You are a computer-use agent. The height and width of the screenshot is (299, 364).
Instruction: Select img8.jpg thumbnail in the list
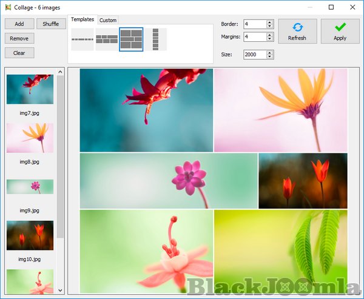(30, 138)
